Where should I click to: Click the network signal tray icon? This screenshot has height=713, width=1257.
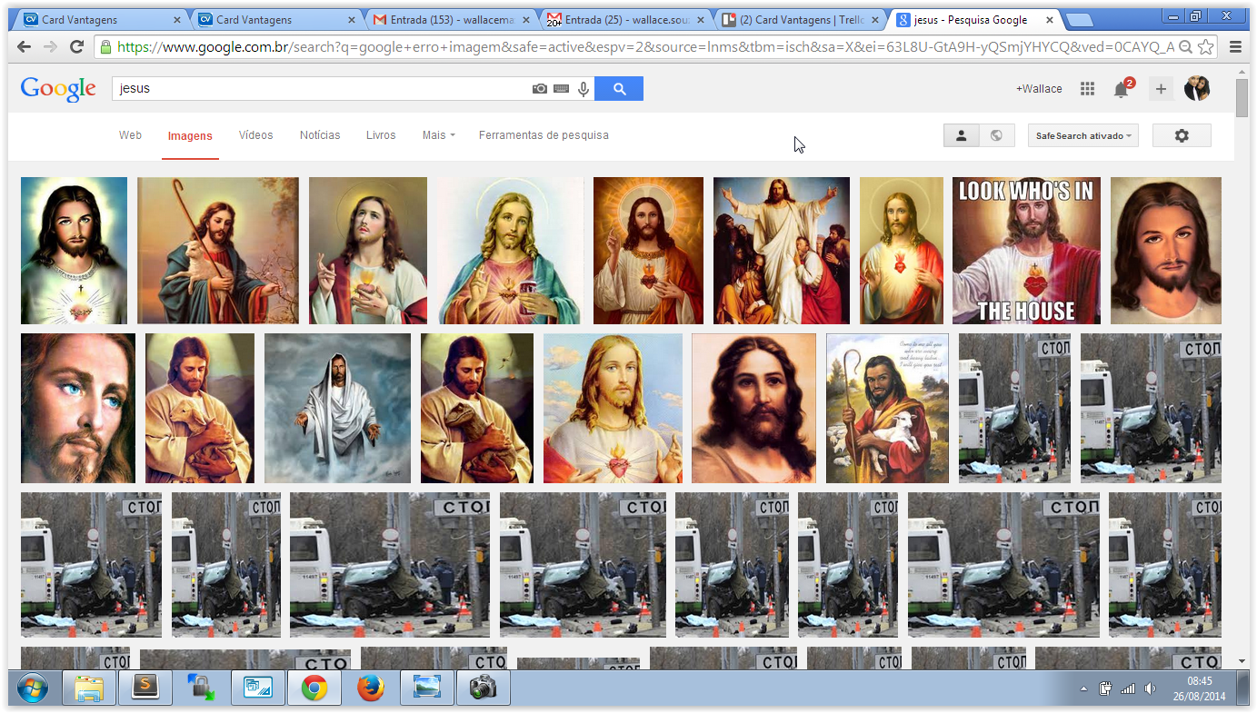1128,688
